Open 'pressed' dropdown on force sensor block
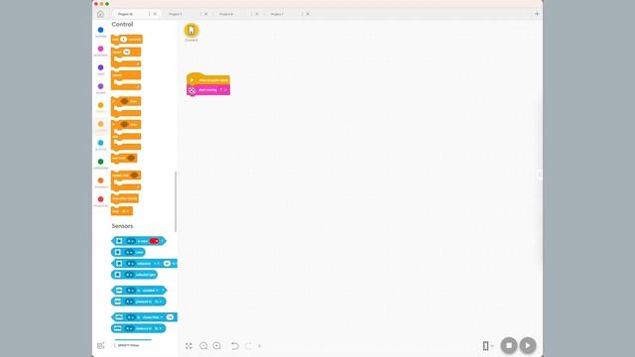This screenshot has width=635, height=357. [x=150, y=291]
